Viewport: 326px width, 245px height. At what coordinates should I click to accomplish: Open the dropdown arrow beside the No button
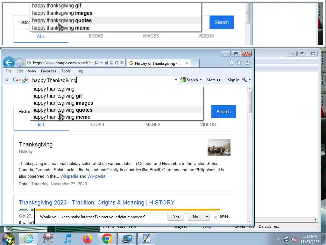coord(207,217)
